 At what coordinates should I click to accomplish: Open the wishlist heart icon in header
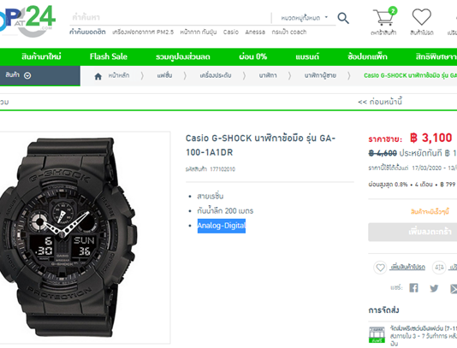[x=421, y=17]
